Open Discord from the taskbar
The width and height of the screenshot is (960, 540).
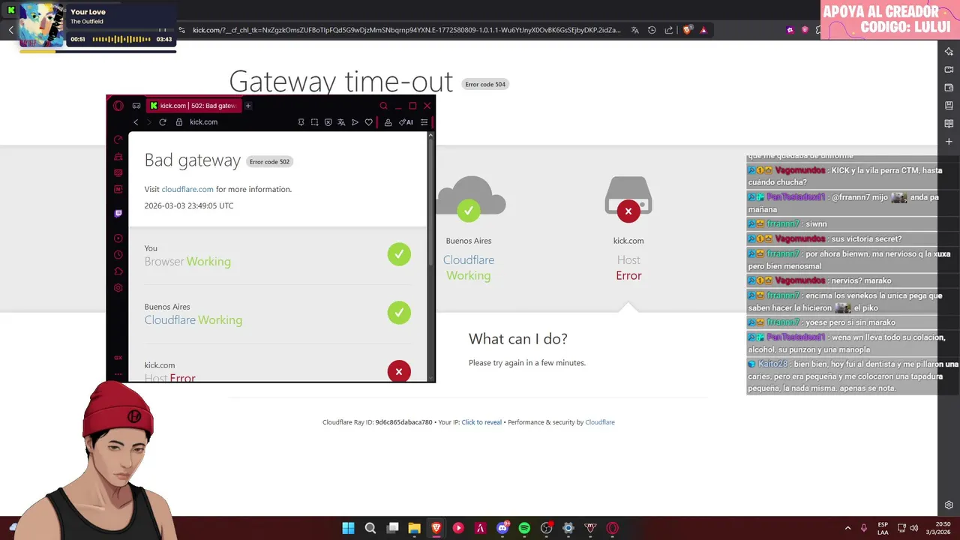click(502, 528)
